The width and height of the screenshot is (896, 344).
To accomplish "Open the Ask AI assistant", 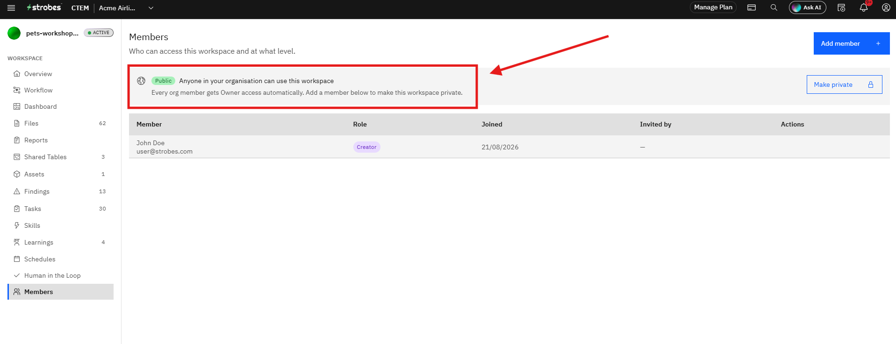I will point(807,7).
